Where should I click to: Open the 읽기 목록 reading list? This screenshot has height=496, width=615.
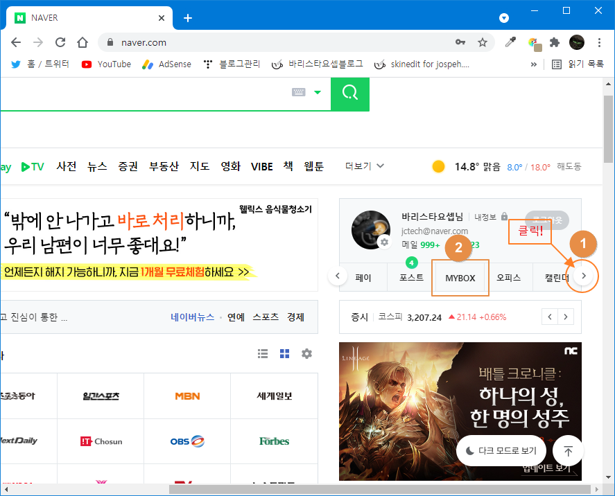point(578,64)
